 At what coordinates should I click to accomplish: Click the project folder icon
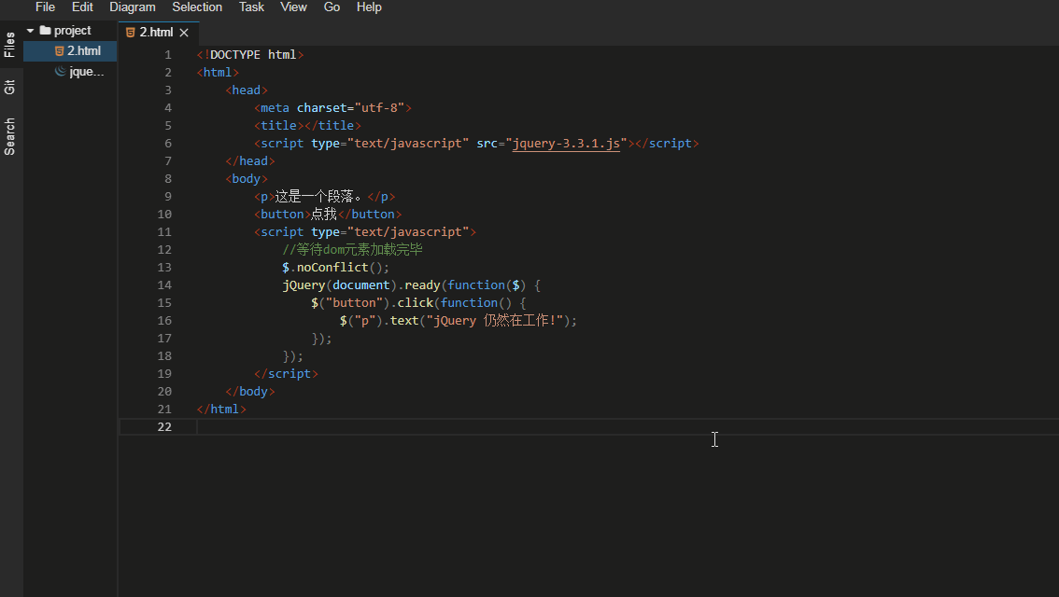[x=45, y=31]
